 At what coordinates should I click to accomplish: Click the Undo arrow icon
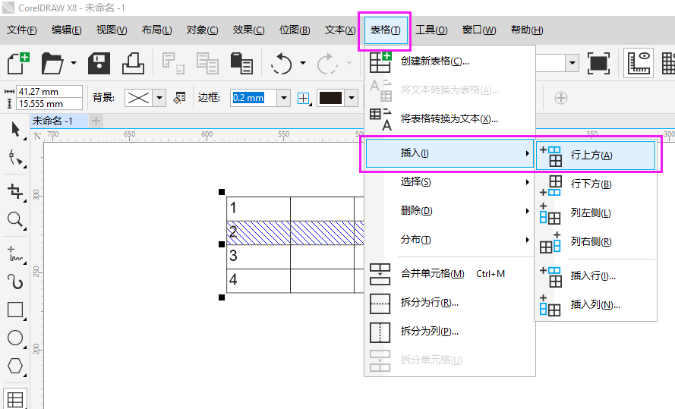[x=282, y=63]
